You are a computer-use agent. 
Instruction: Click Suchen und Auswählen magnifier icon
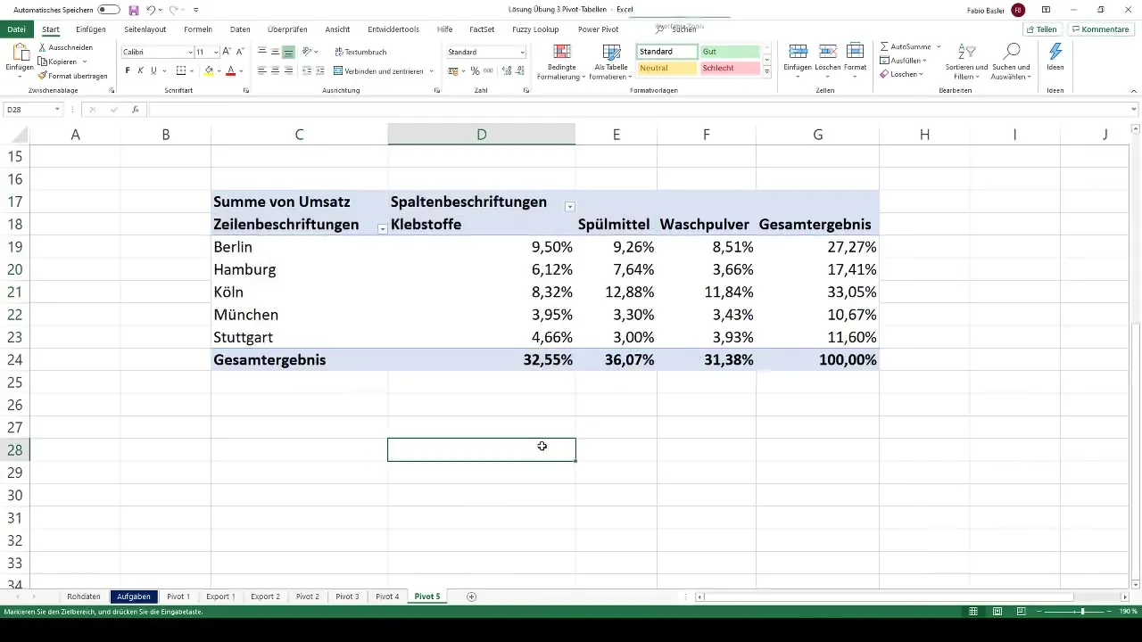point(1011,52)
